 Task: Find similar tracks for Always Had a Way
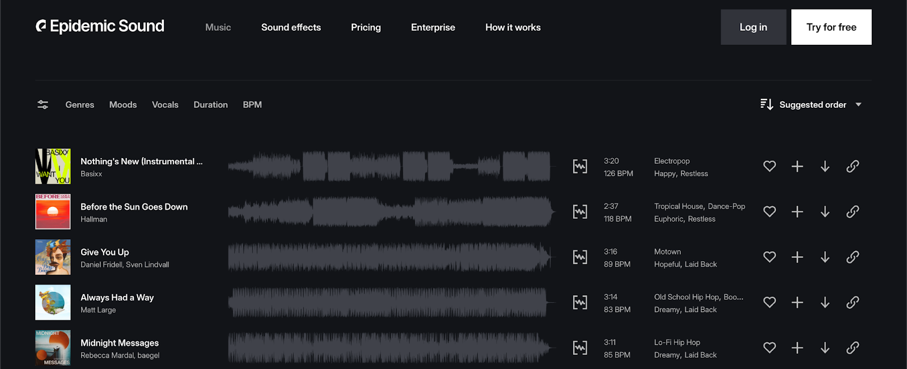(x=580, y=302)
